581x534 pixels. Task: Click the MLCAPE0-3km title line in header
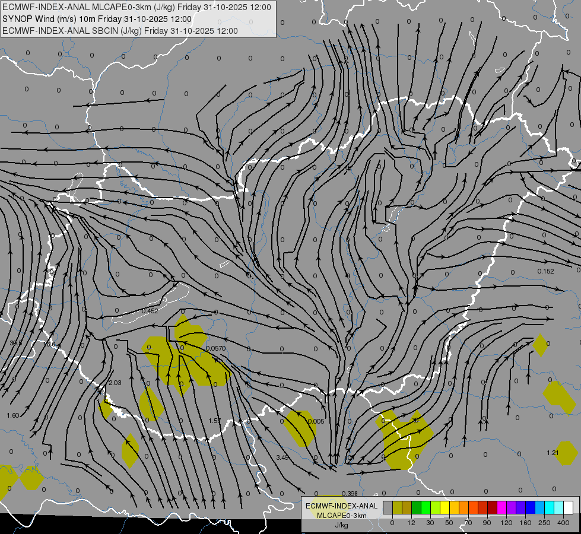(136, 7)
